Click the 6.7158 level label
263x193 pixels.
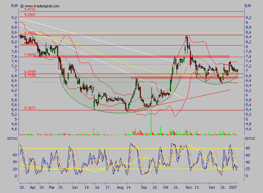(30, 75)
